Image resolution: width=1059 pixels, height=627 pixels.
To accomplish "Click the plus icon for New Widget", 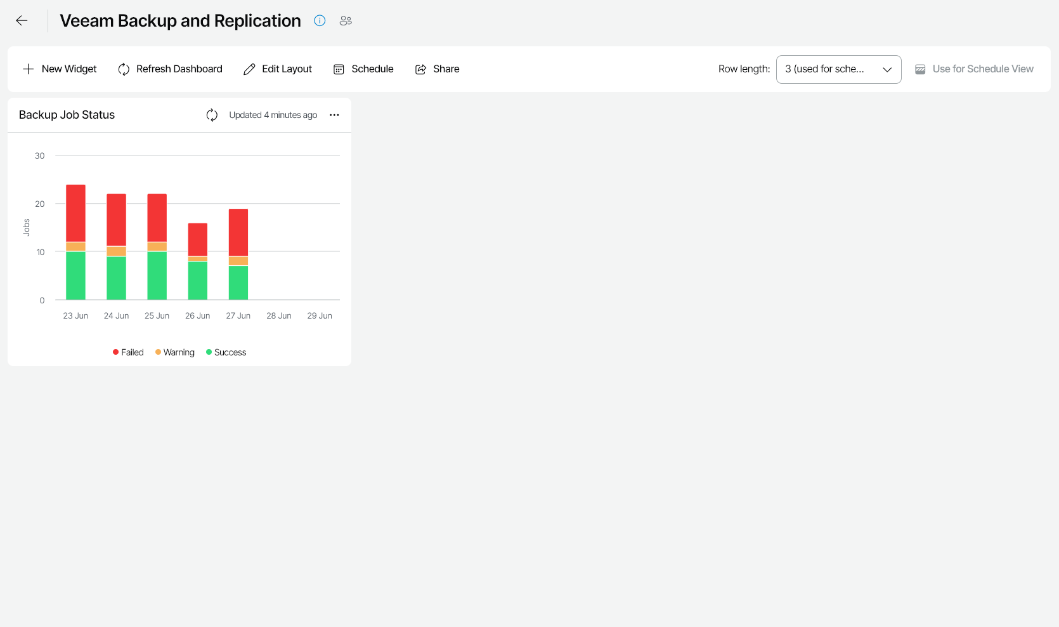I will (x=28, y=69).
